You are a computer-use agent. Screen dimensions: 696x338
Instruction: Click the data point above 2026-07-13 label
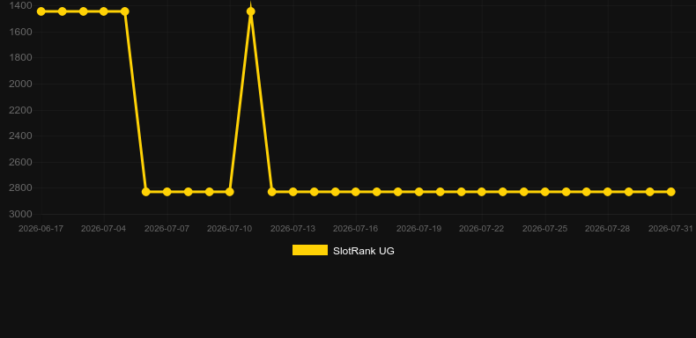(293, 192)
